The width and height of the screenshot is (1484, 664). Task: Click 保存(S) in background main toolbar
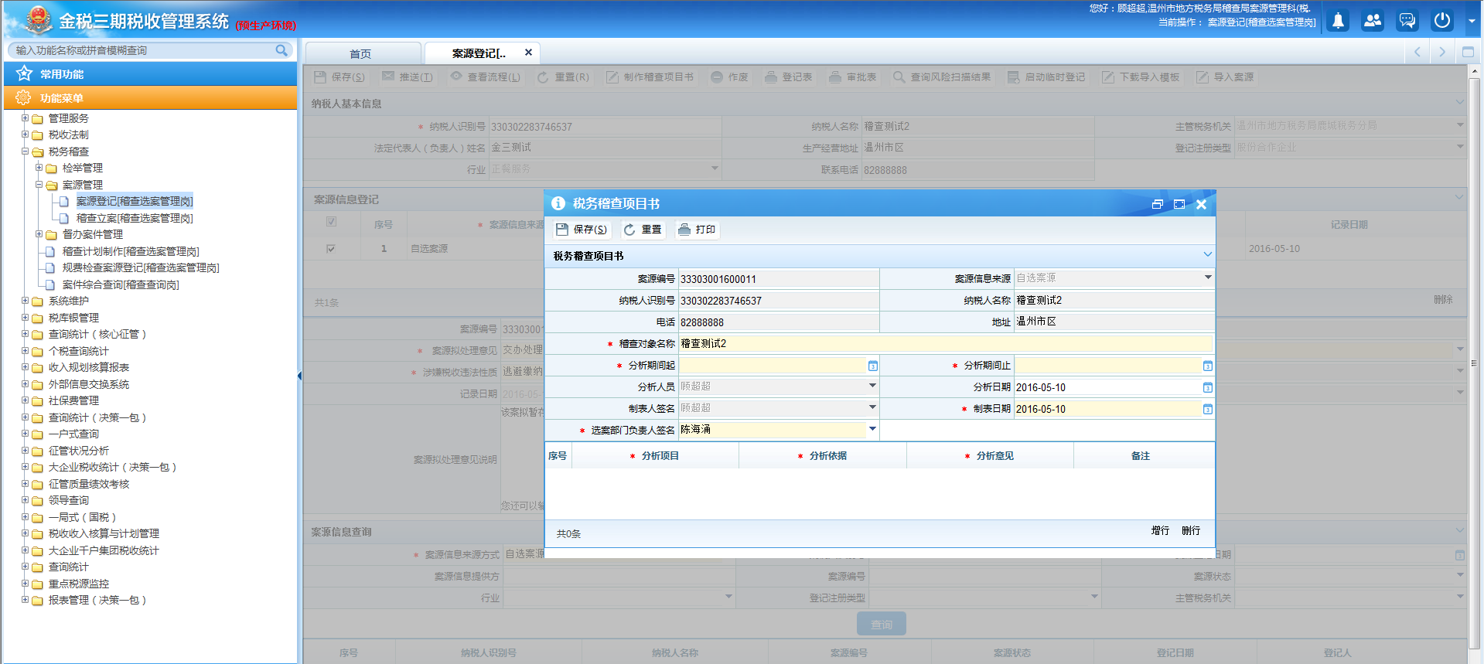[339, 77]
